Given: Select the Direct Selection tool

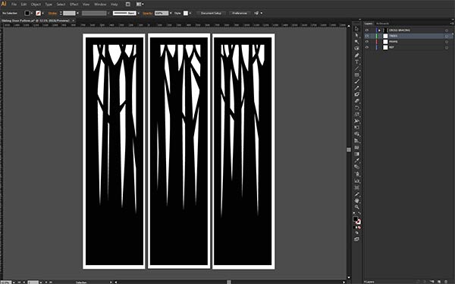Looking at the screenshot, I should pos(356,35).
